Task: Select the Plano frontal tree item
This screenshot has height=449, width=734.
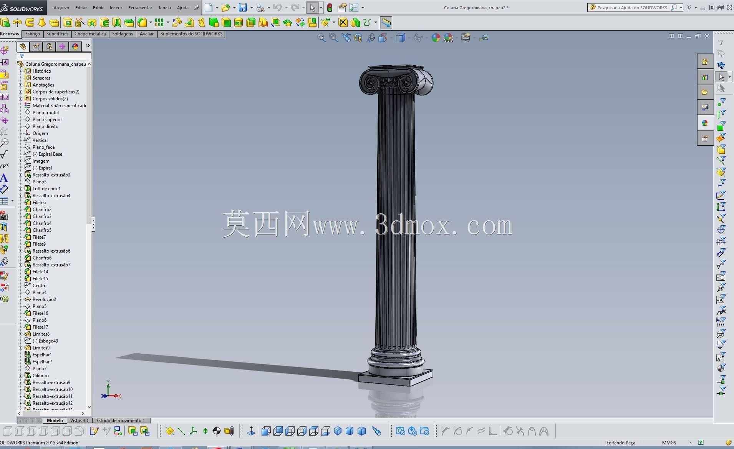Action: point(45,113)
